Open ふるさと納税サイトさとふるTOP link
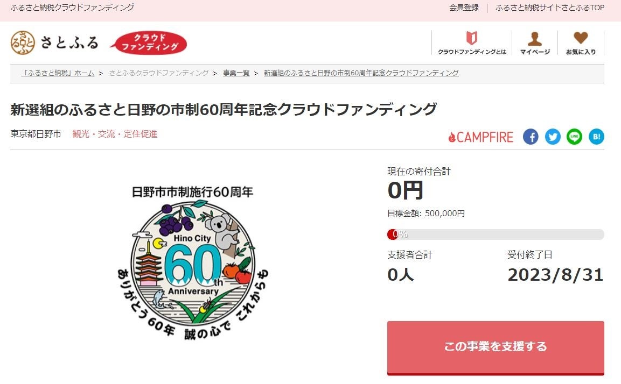This screenshot has width=621, height=384. [x=549, y=8]
